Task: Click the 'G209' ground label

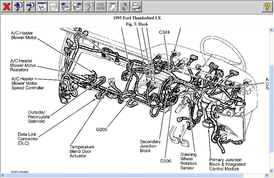Action: (101, 129)
